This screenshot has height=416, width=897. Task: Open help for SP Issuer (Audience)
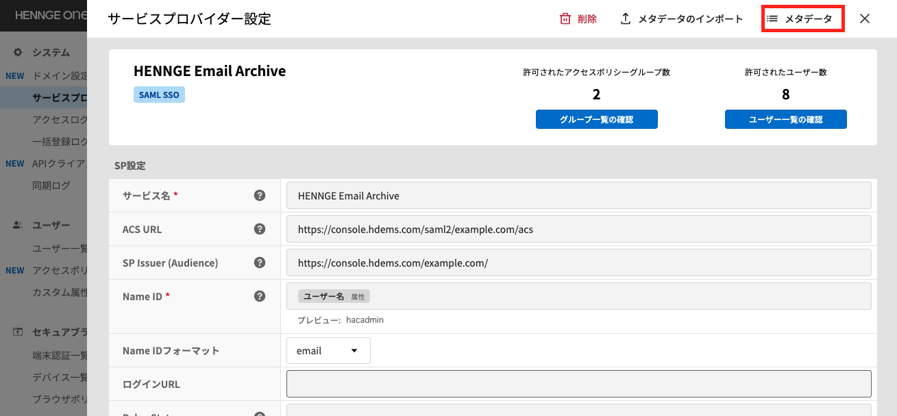(260, 262)
